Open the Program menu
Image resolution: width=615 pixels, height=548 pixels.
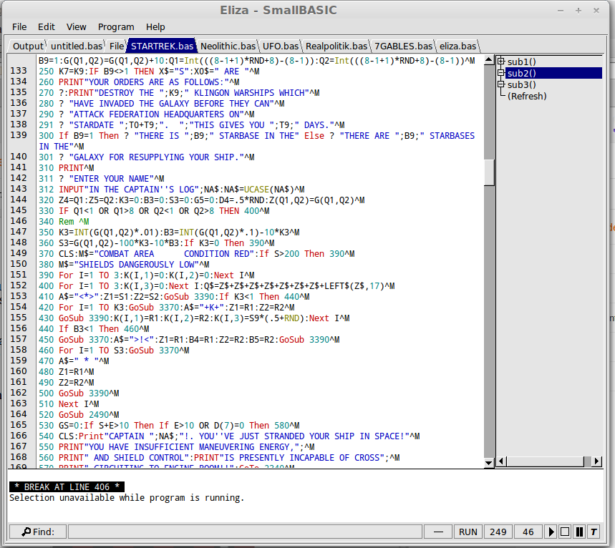116,26
